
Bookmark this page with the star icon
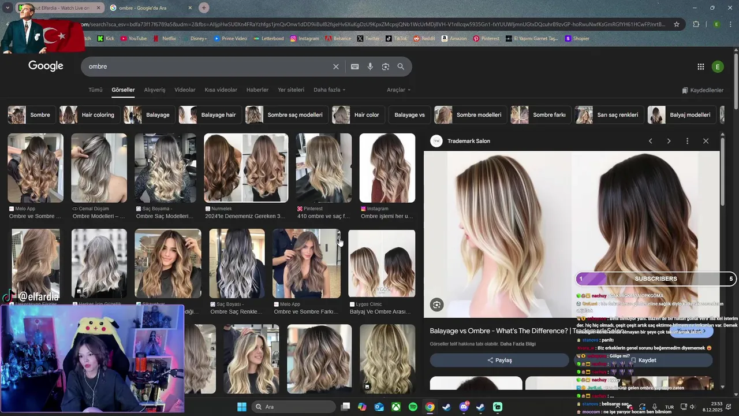click(x=677, y=24)
